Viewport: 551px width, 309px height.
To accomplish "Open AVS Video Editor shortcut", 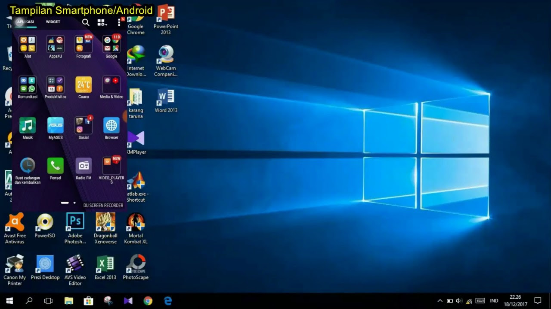I will pyautogui.click(x=75, y=270).
